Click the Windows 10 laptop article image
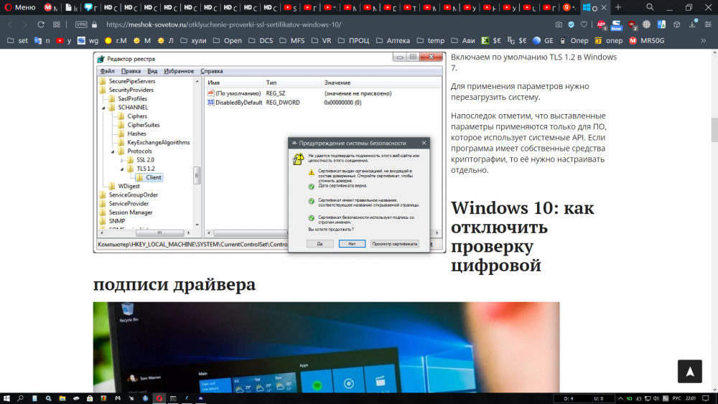Image resolution: width=718 pixels, height=404 pixels. click(326, 347)
